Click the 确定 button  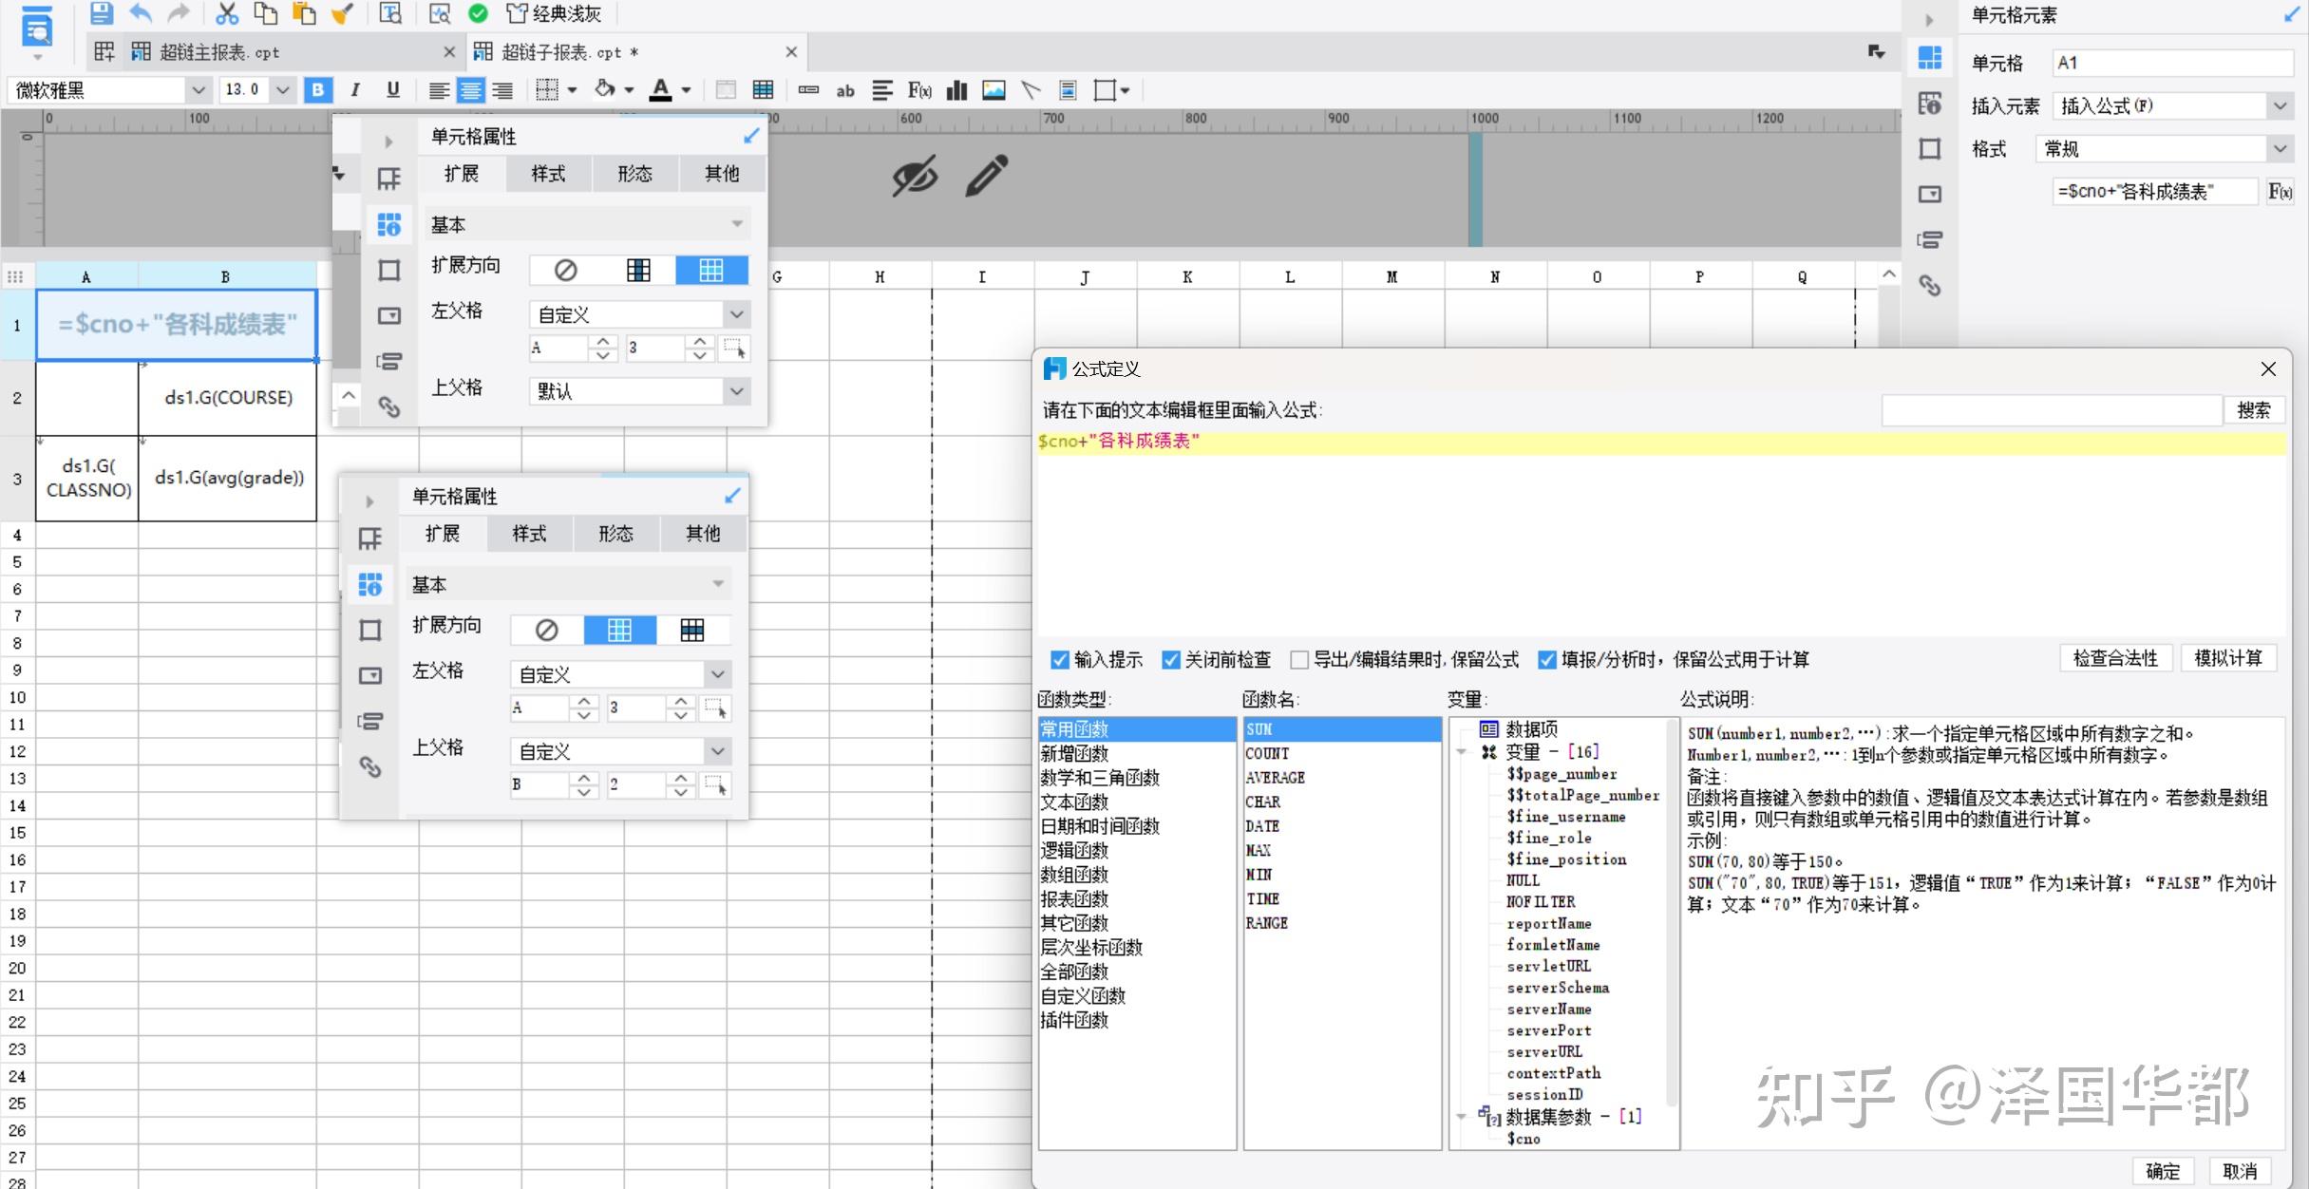click(2163, 1171)
